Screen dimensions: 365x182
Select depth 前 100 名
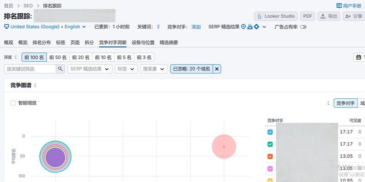click(x=34, y=57)
